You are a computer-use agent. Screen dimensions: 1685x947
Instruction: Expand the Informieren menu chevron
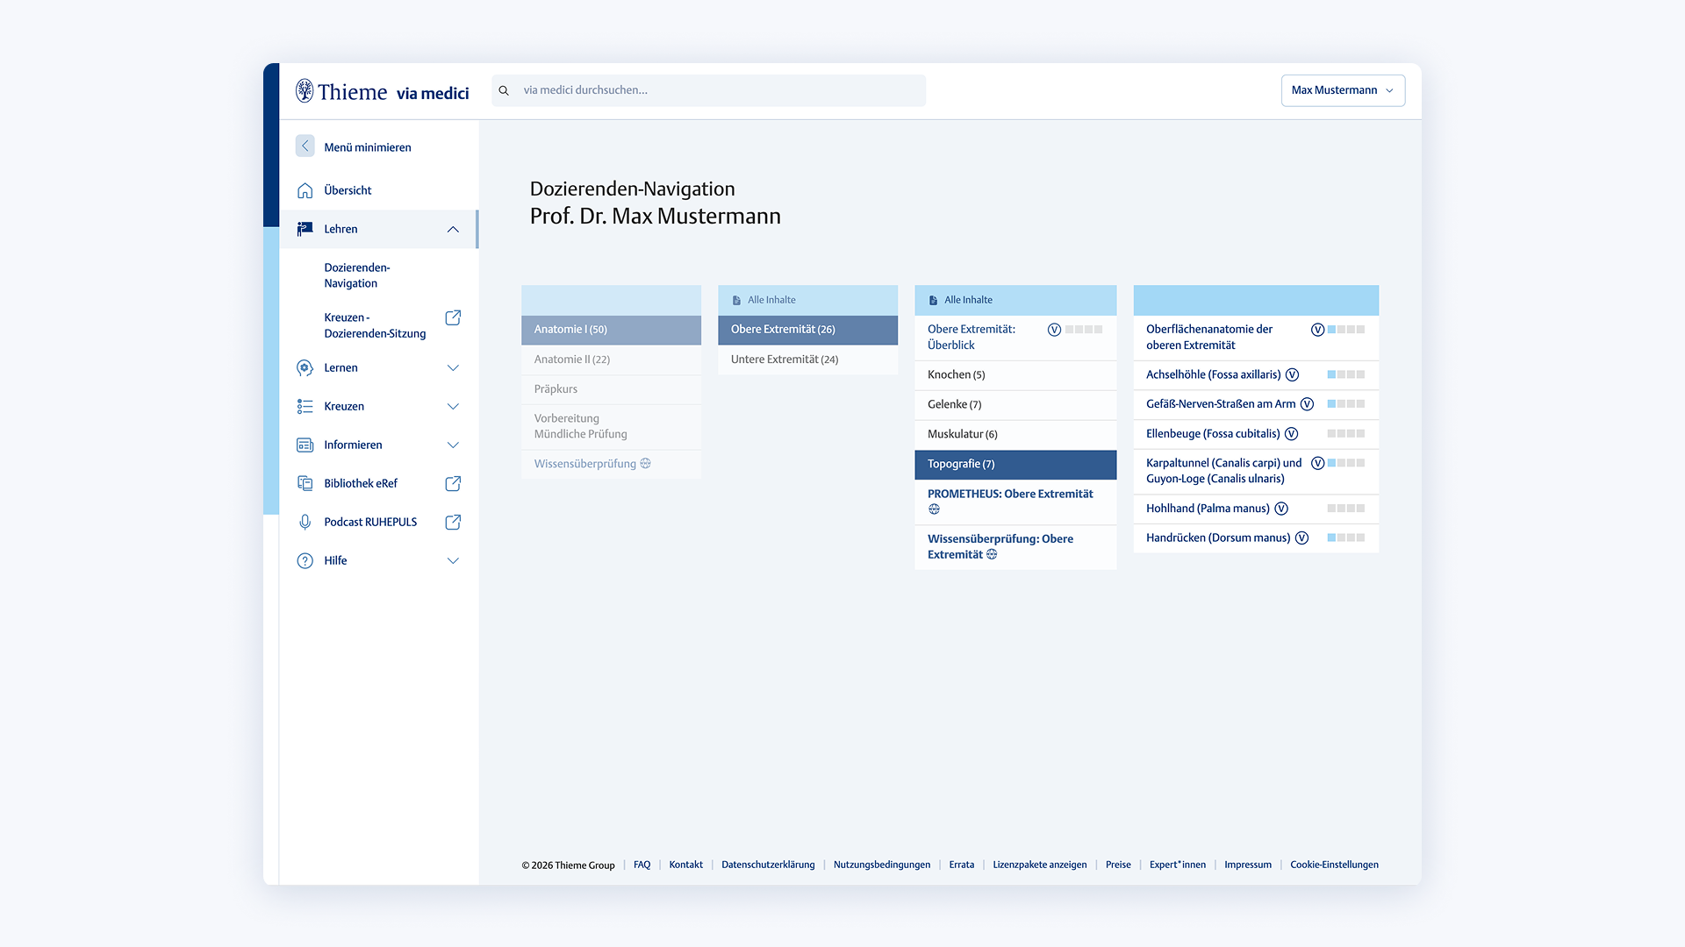[x=453, y=445]
